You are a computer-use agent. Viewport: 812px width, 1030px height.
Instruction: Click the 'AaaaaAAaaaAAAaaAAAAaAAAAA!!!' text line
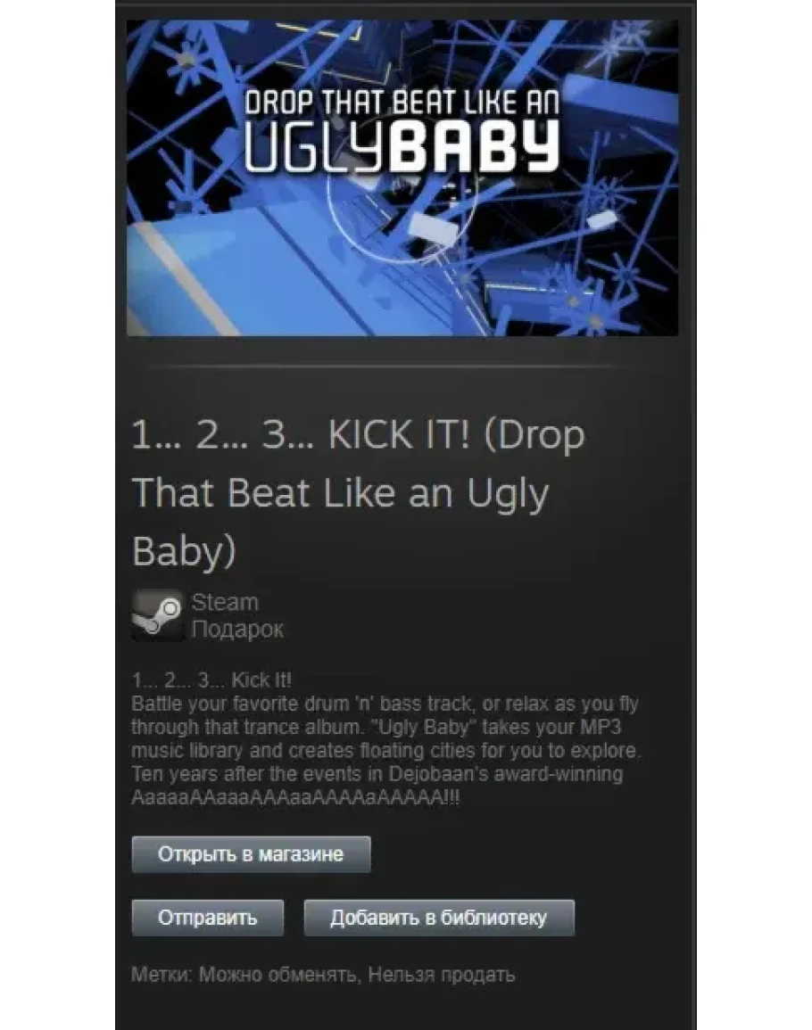coord(295,797)
